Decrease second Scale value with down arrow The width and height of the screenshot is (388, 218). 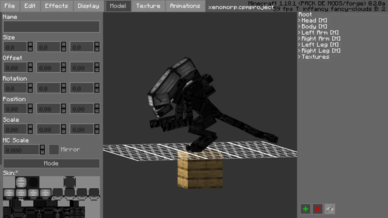coord(63,132)
